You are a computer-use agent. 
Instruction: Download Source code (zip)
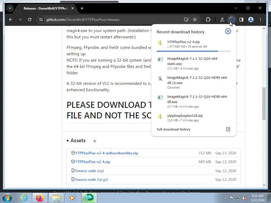click(89, 171)
